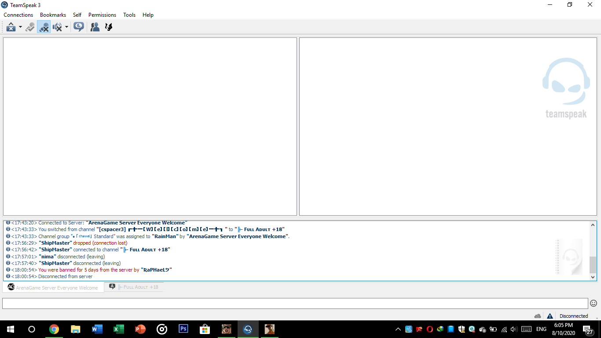Click the Set Away status toolbar icon
The width and height of the screenshot is (601, 338).
[x=11, y=27]
